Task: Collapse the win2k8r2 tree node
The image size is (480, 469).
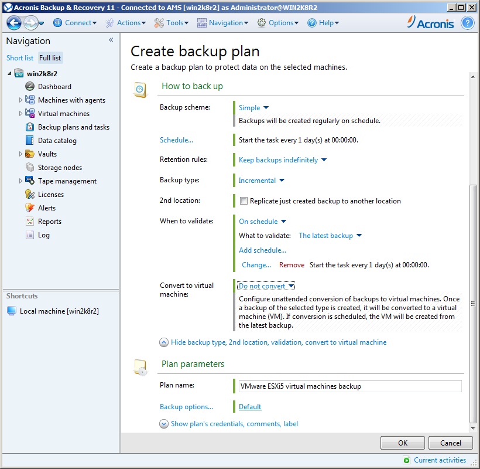Action: point(9,73)
